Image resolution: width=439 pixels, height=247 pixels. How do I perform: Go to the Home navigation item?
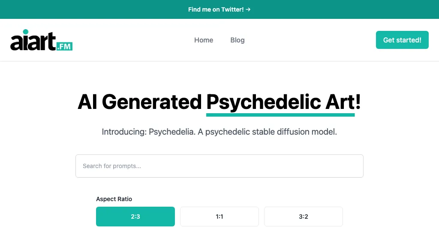pyautogui.click(x=204, y=40)
